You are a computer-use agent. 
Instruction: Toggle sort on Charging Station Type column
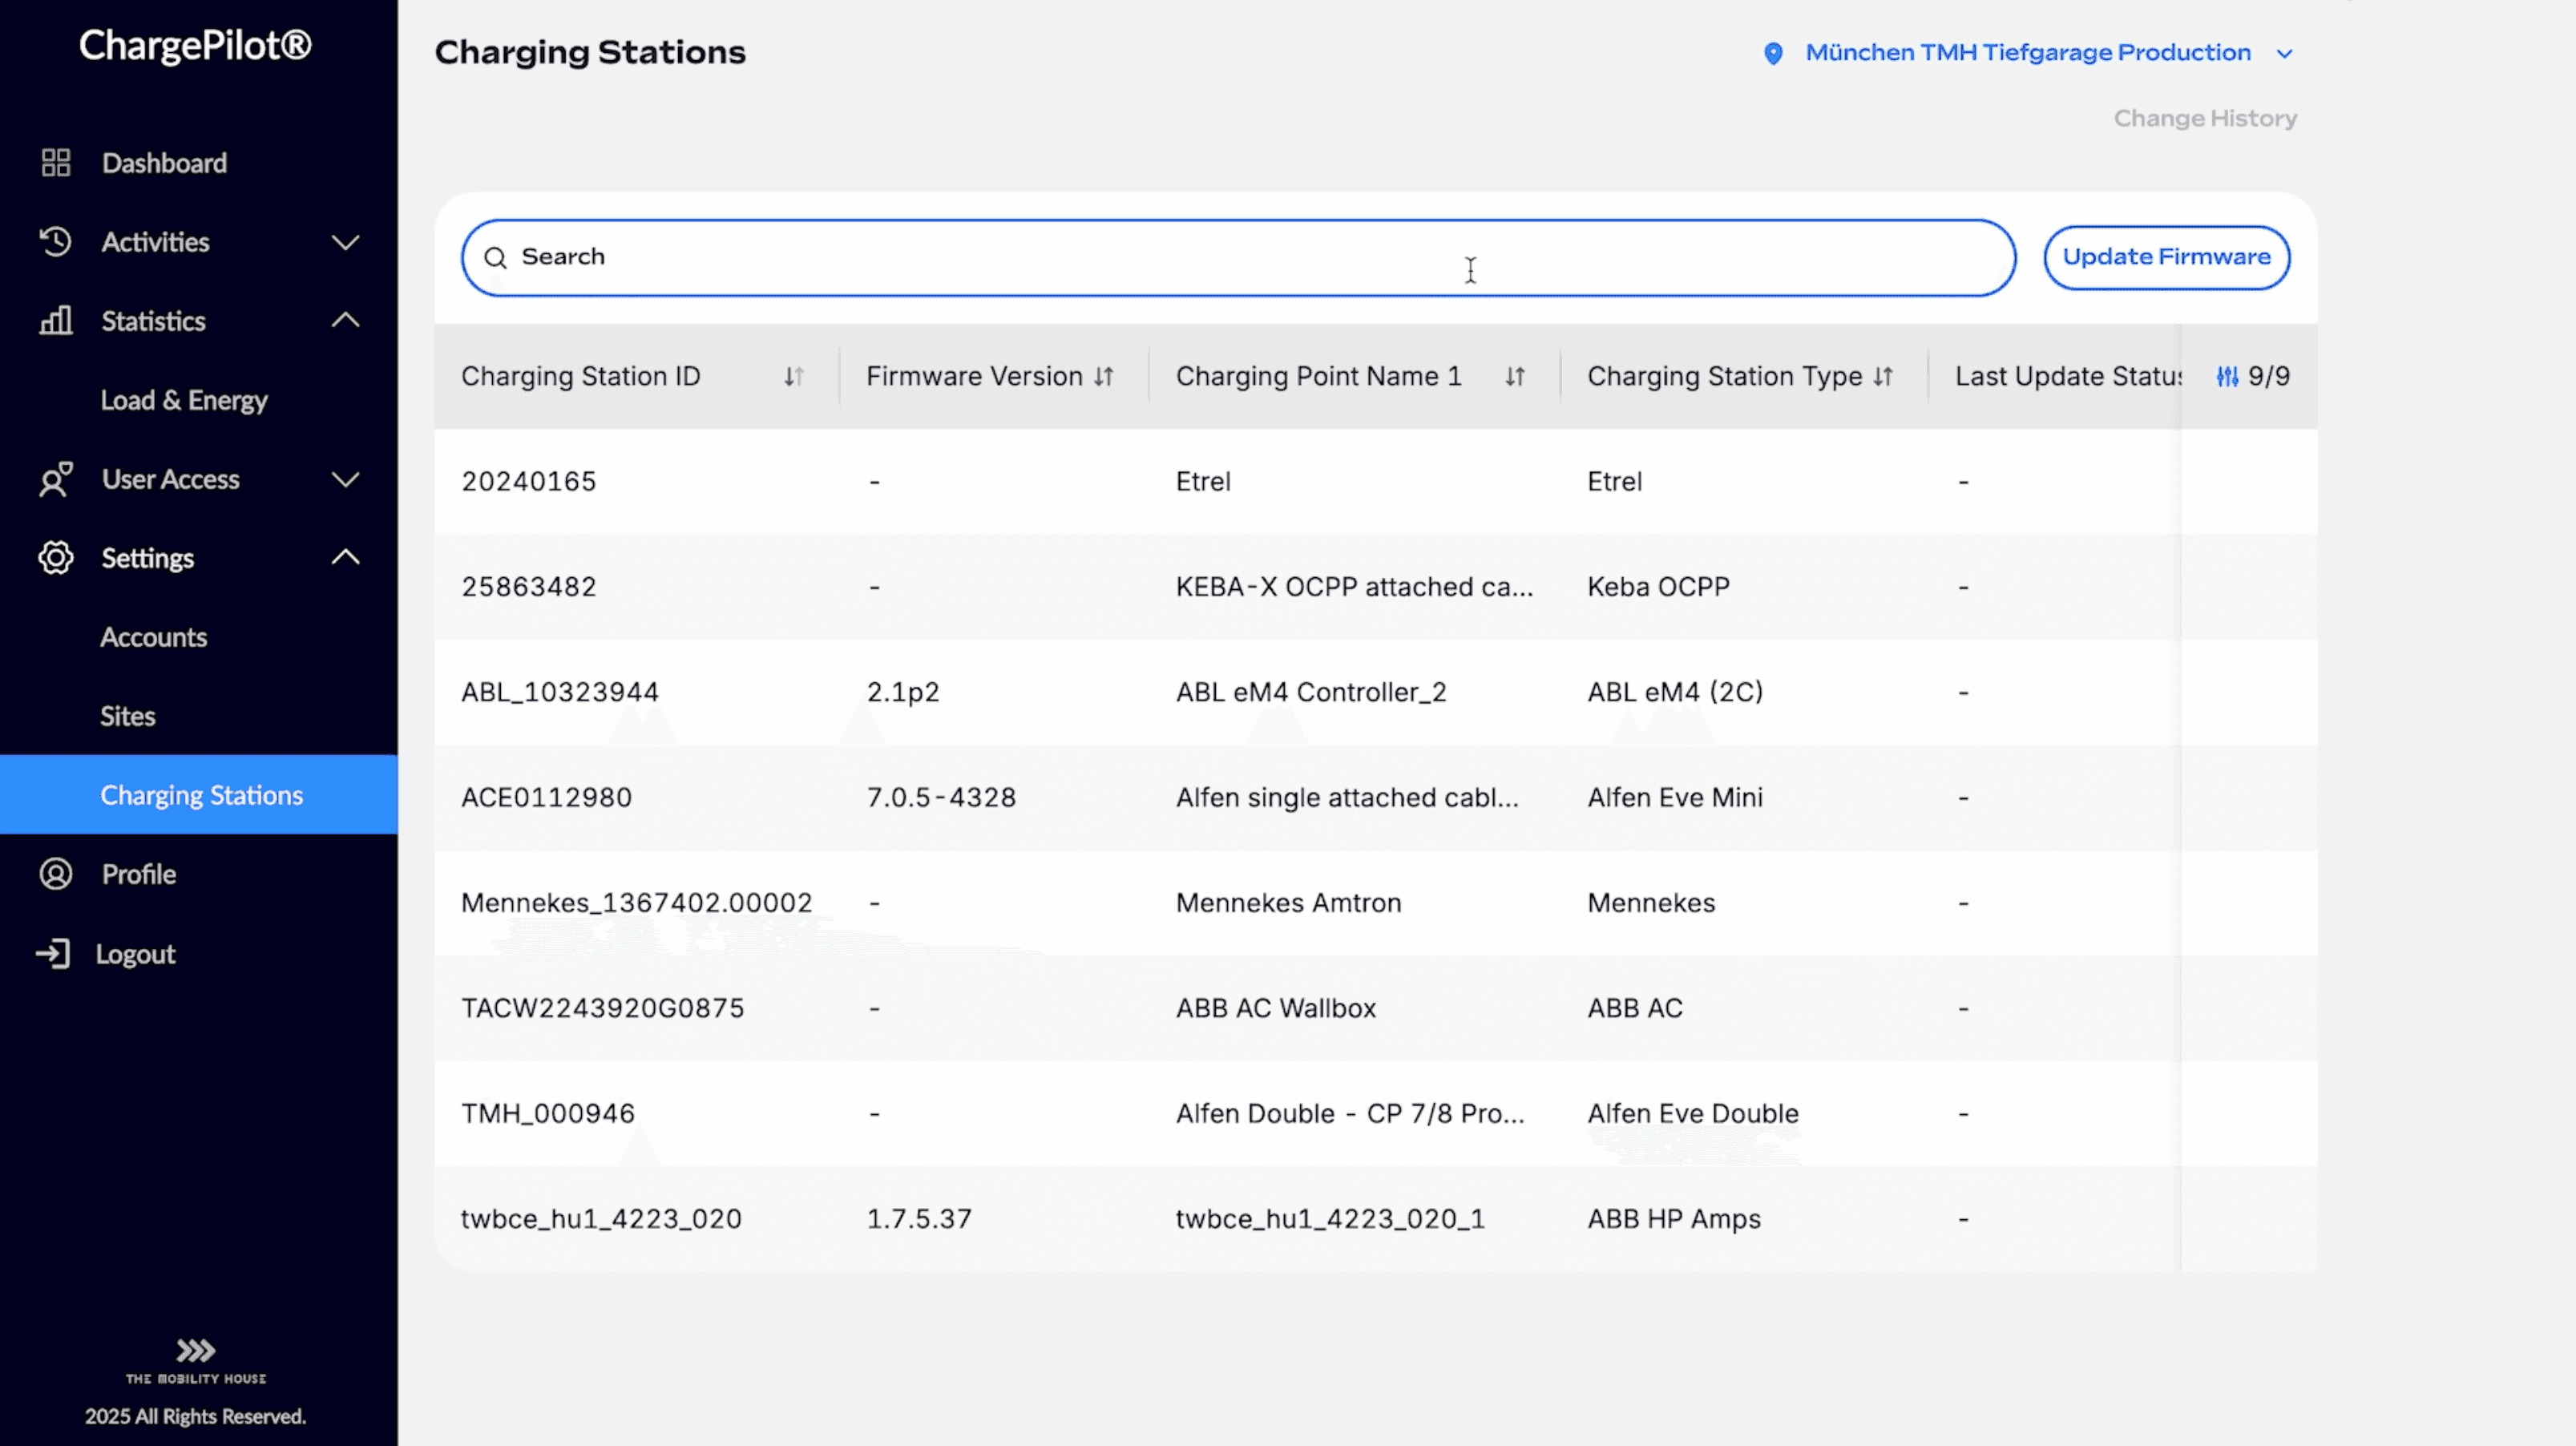click(1883, 376)
